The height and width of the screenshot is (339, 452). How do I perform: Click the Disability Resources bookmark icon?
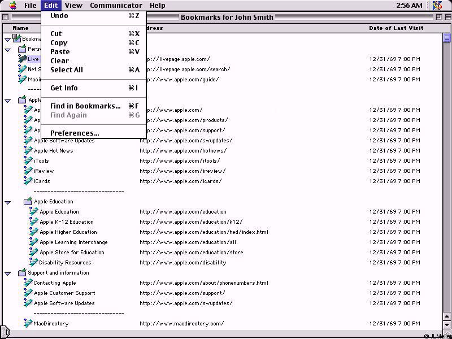point(34,262)
